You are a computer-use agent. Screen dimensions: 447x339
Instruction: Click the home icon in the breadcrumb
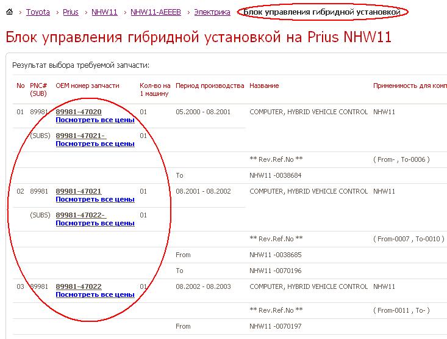(9, 12)
